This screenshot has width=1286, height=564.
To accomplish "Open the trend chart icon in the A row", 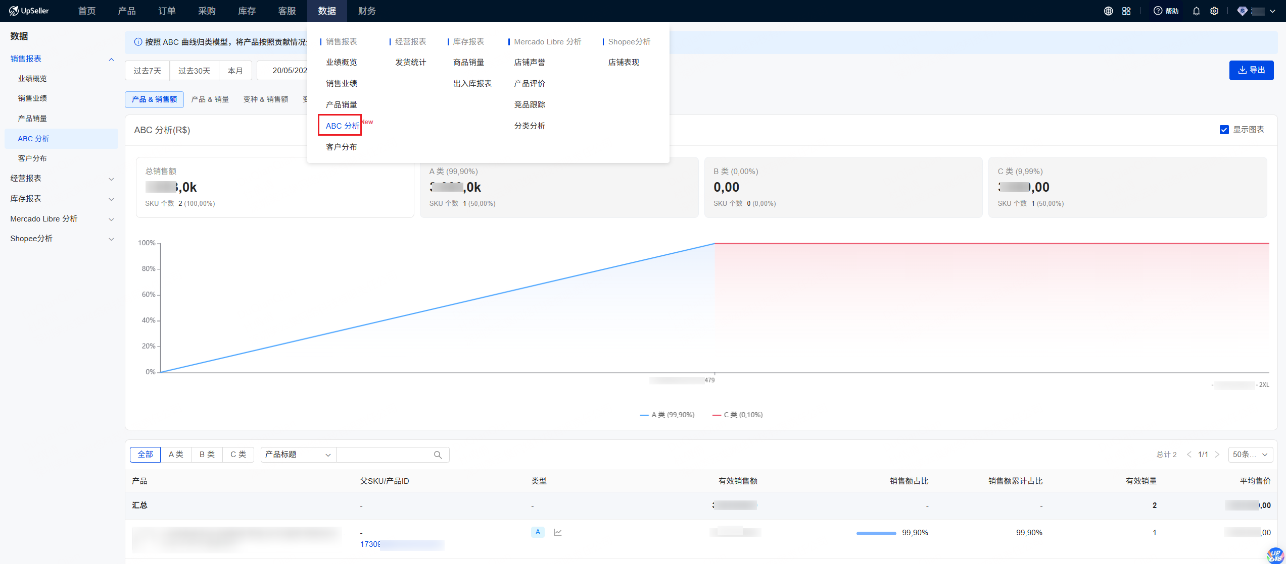I will (558, 532).
